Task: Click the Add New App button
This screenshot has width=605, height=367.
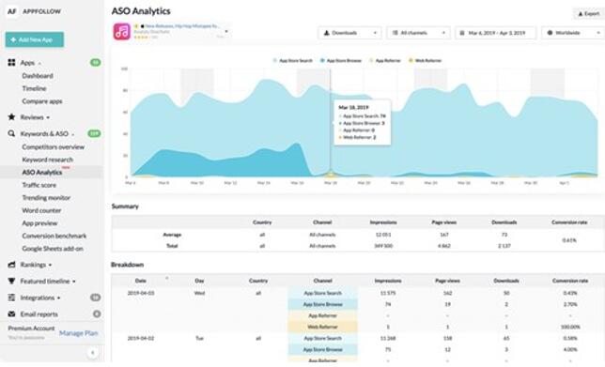Action: [35, 39]
